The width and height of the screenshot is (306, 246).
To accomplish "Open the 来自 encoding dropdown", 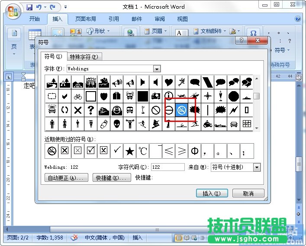I will tap(257, 167).
